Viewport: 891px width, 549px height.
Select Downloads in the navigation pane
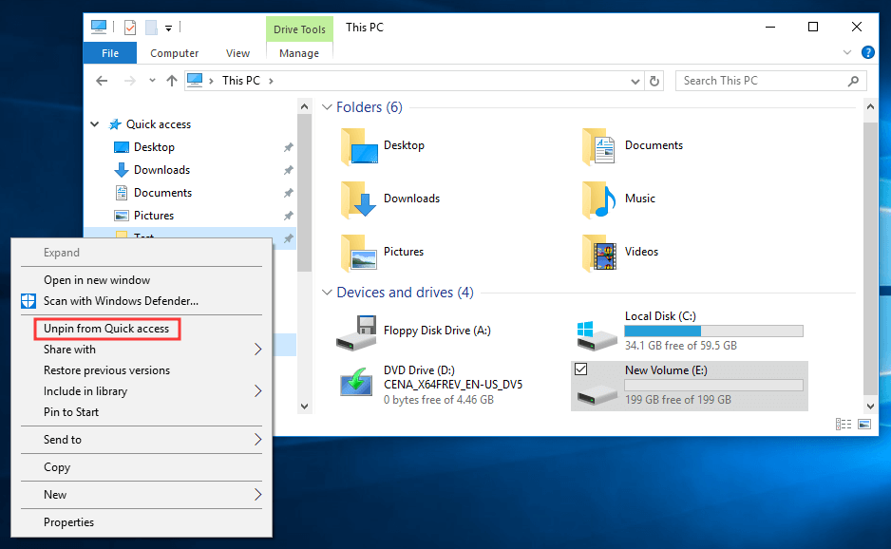tap(161, 170)
